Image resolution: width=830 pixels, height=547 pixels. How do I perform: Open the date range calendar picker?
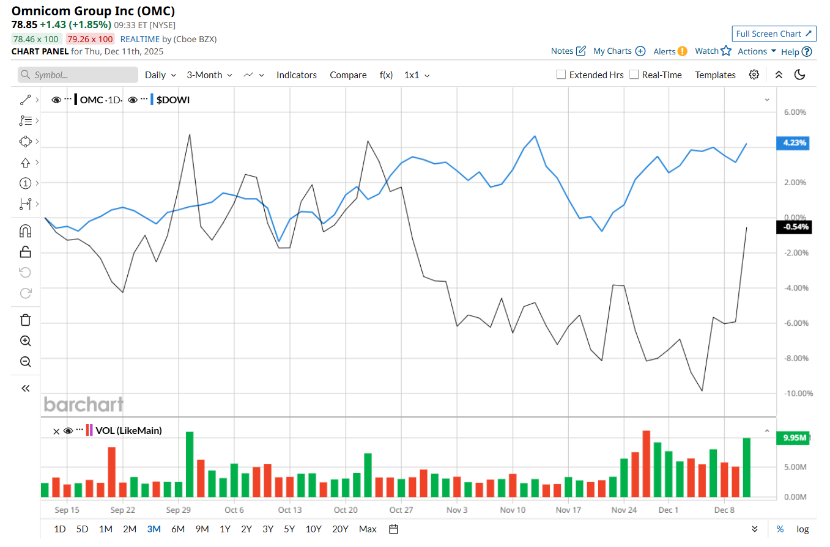tap(394, 529)
